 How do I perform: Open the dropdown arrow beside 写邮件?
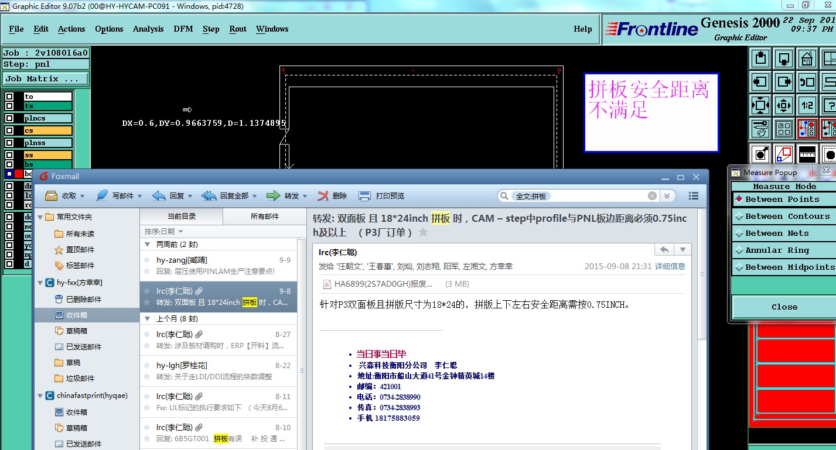click(x=141, y=197)
